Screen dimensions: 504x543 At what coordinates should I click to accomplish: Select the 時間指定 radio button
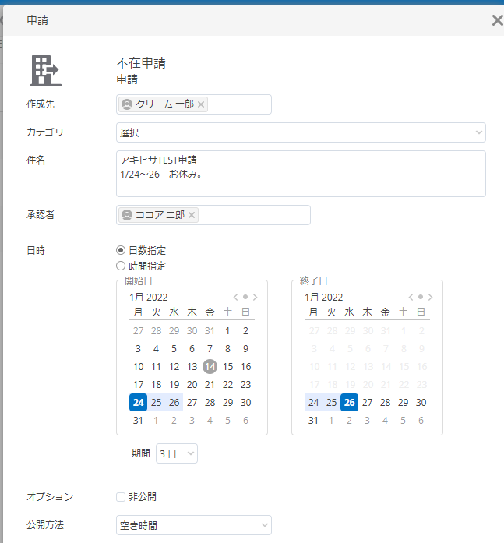(121, 266)
